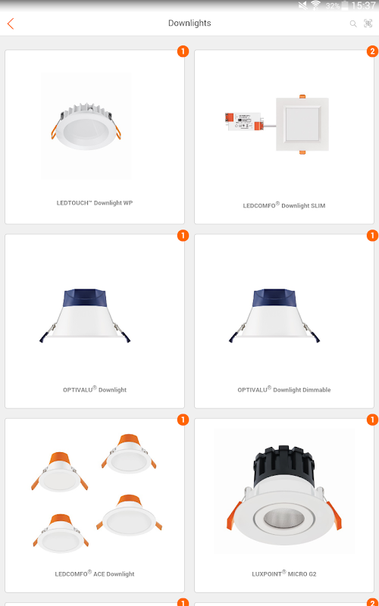Tap badge on LEDCOMFO ACE Downlight card
The height and width of the screenshot is (606, 379).
point(183,420)
